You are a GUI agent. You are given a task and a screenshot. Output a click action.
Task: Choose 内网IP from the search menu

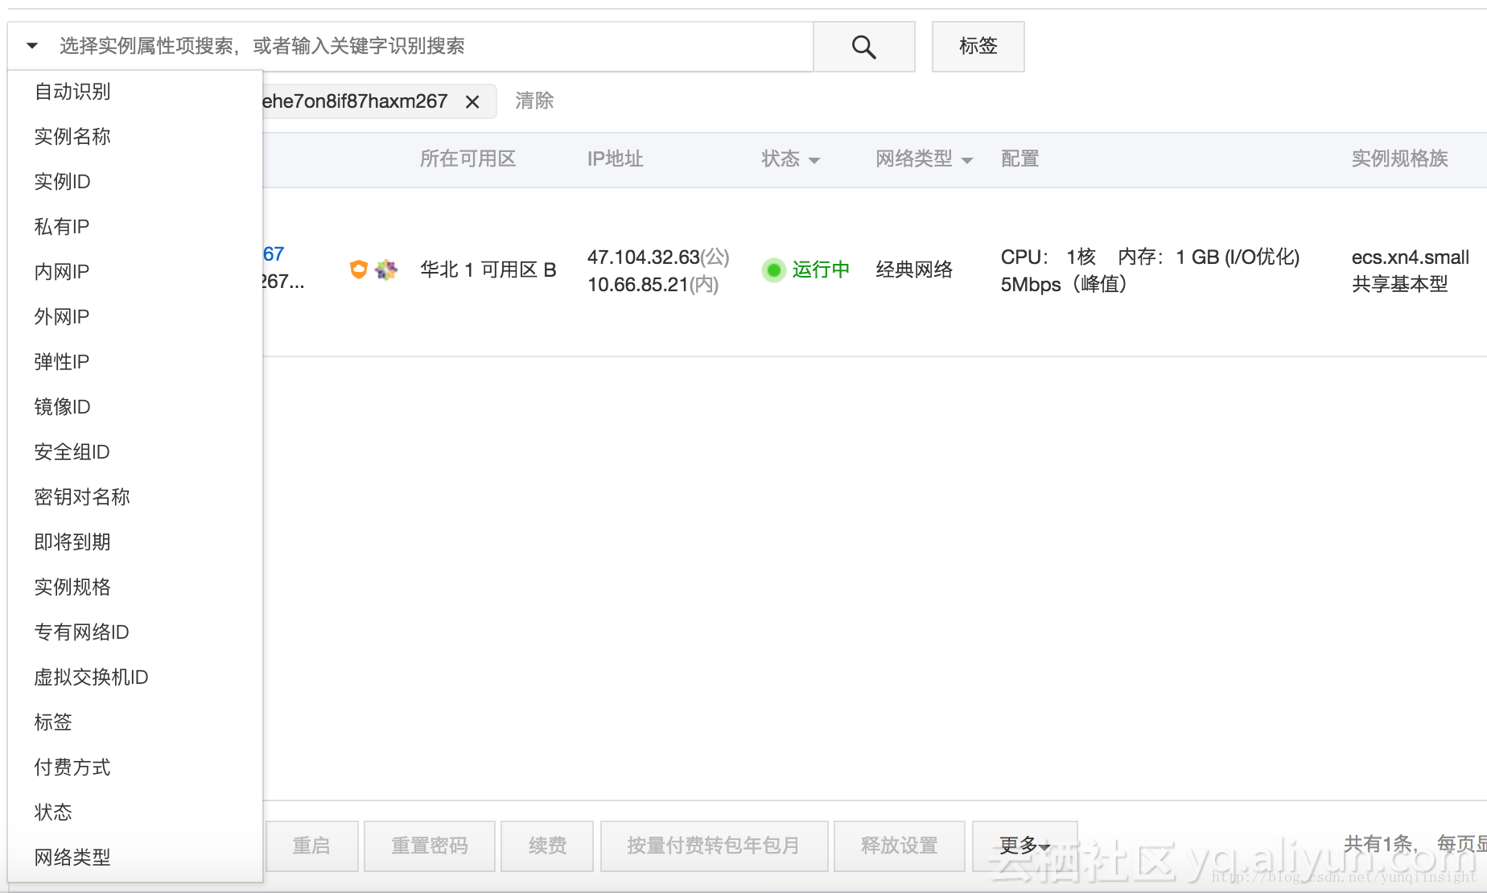point(135,272)
